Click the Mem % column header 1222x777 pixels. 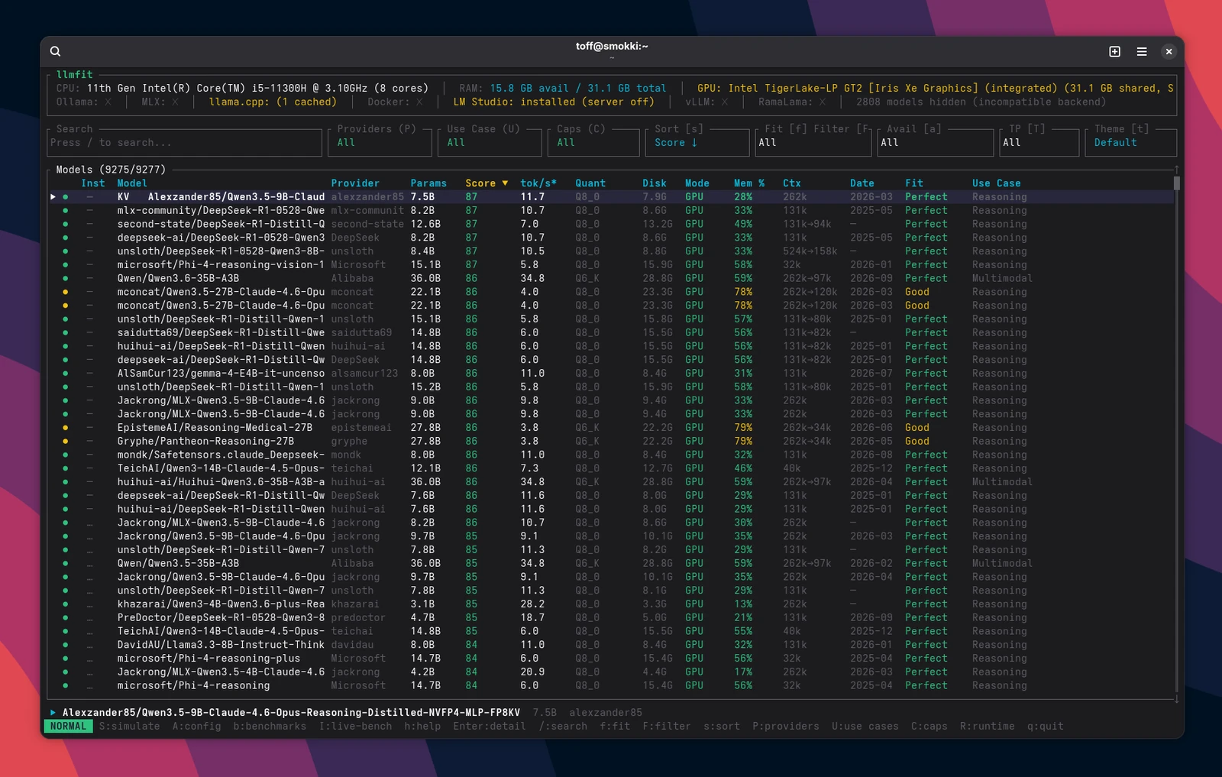749,183
